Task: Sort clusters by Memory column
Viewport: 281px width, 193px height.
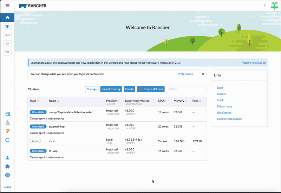Action: click(x=179, y=101)
